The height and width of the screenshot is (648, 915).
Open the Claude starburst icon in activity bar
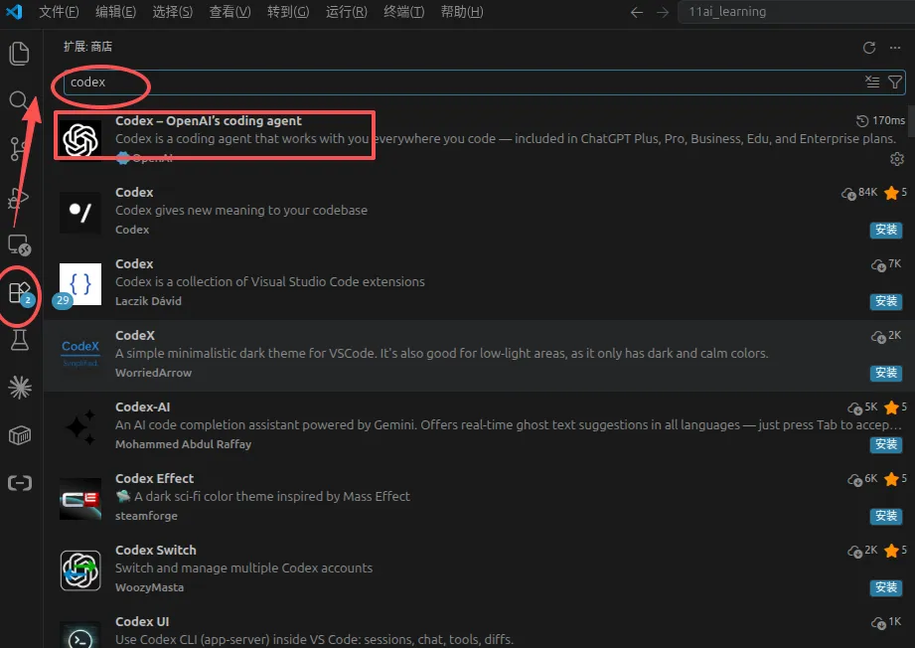20,387
